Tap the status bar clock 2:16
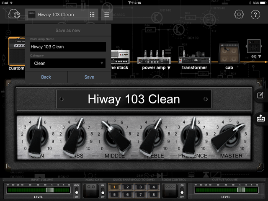Image resolution: width=268 pixels, height=201 pixels. pos(134,3)
